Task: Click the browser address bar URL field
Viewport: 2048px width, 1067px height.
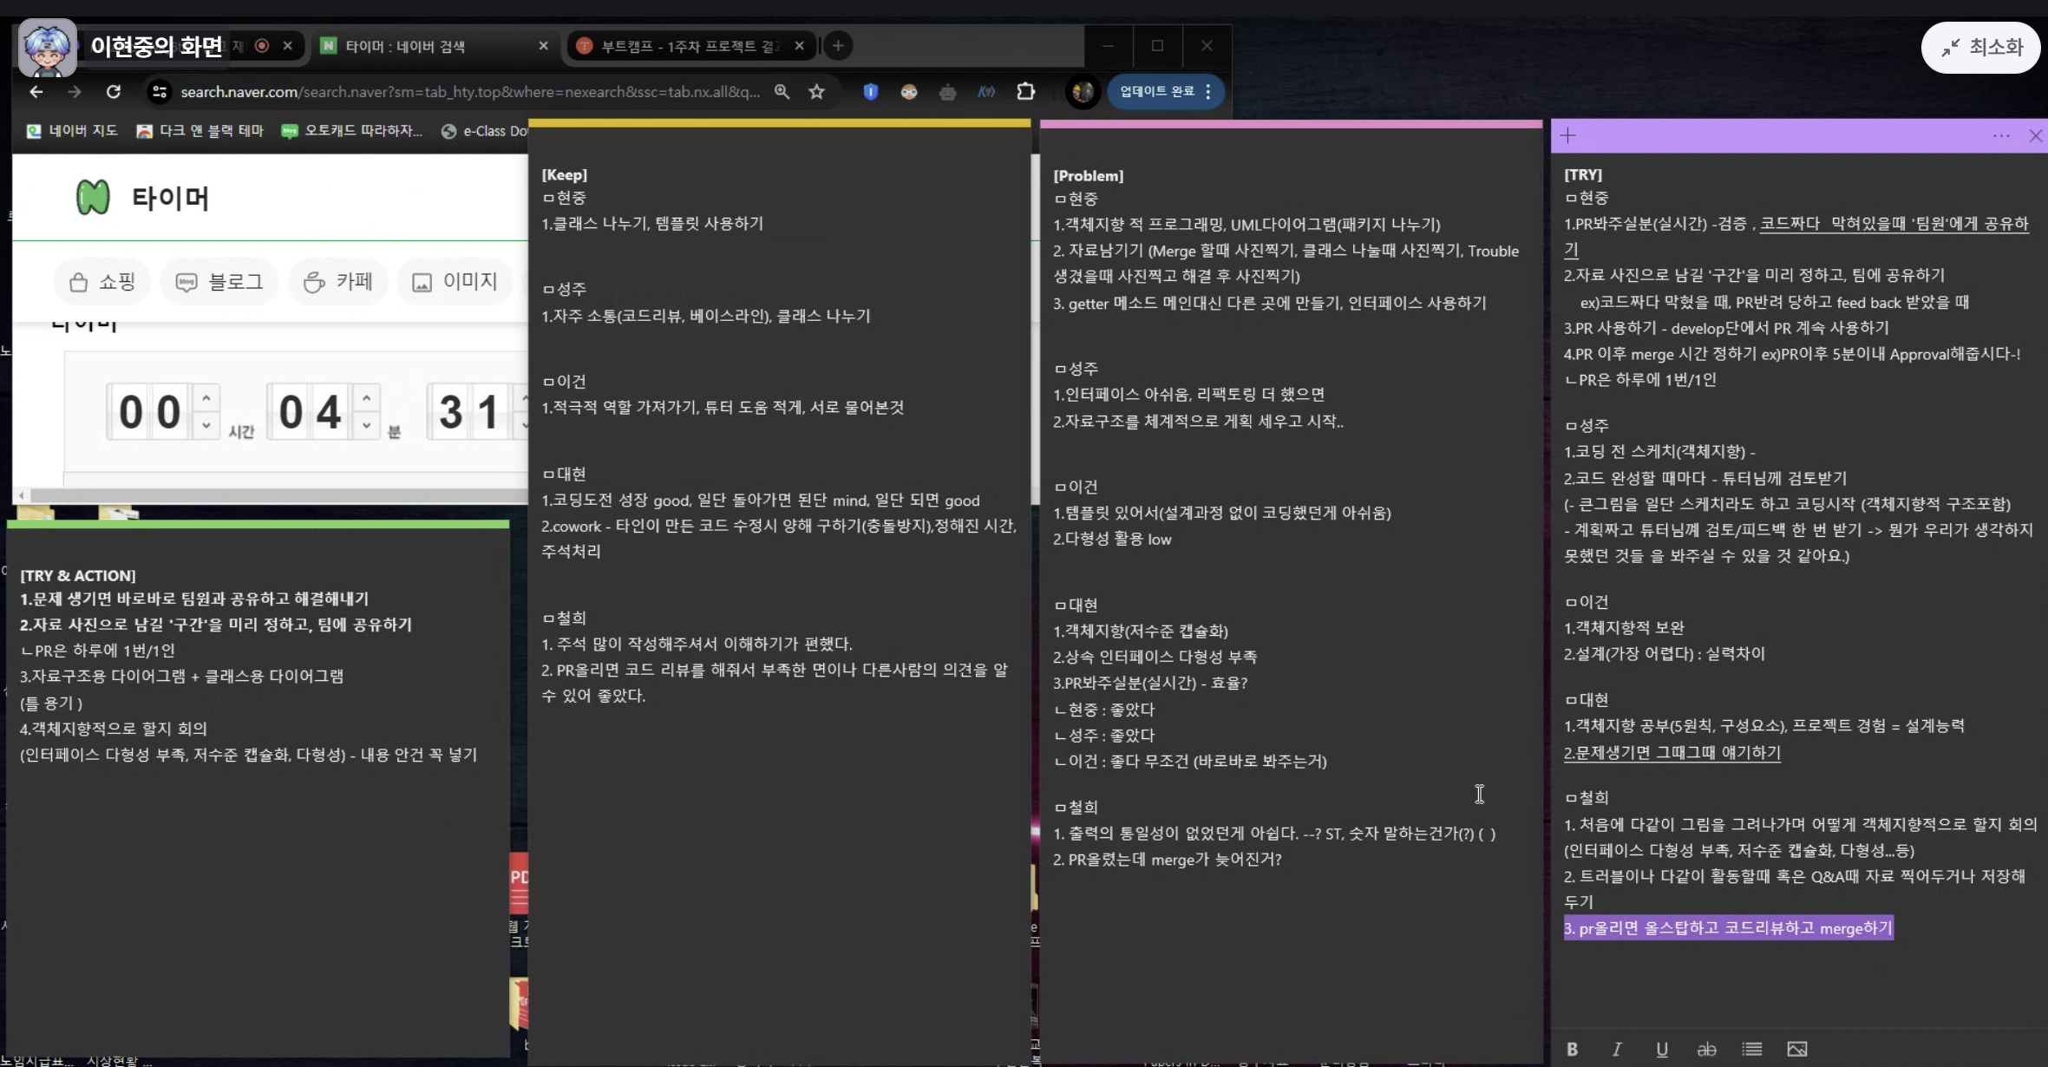Action: pyautogui.click(x=468, y=92)
